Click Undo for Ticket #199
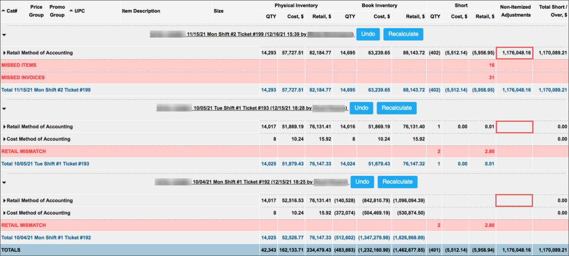This screenshot has height=256, width=569. pos(368,34)
